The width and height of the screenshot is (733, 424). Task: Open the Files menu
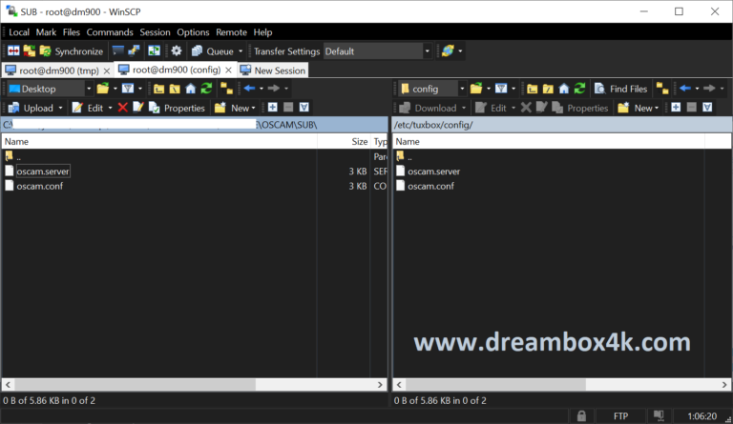pos(71,32)
